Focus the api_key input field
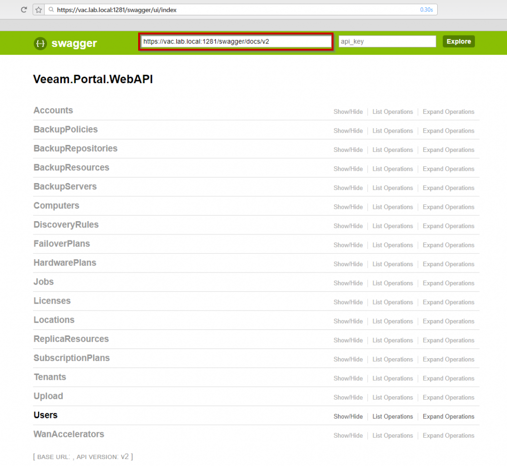This screenshot has height=466, width=507. click(387, 42)
